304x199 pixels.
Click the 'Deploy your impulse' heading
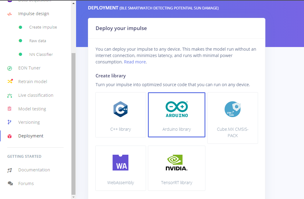[121, 28]
